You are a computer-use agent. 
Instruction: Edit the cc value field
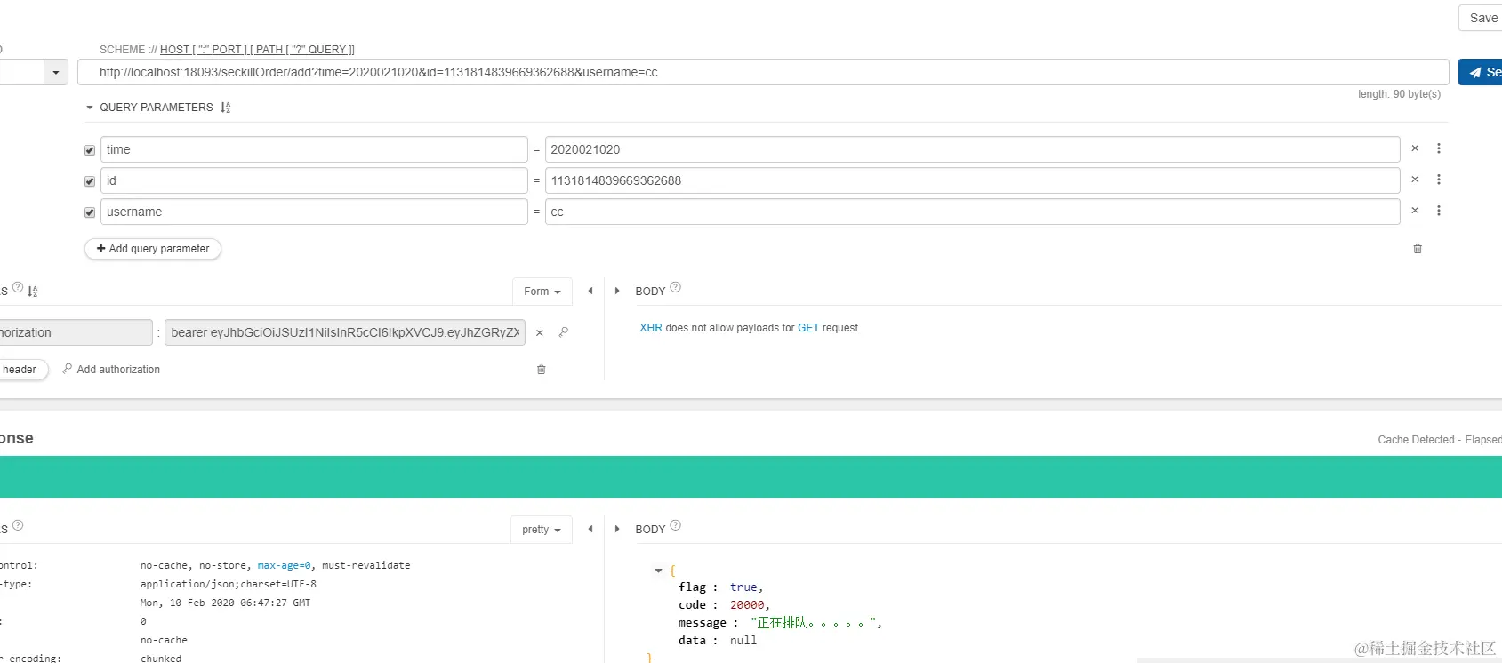coord(973,212)
